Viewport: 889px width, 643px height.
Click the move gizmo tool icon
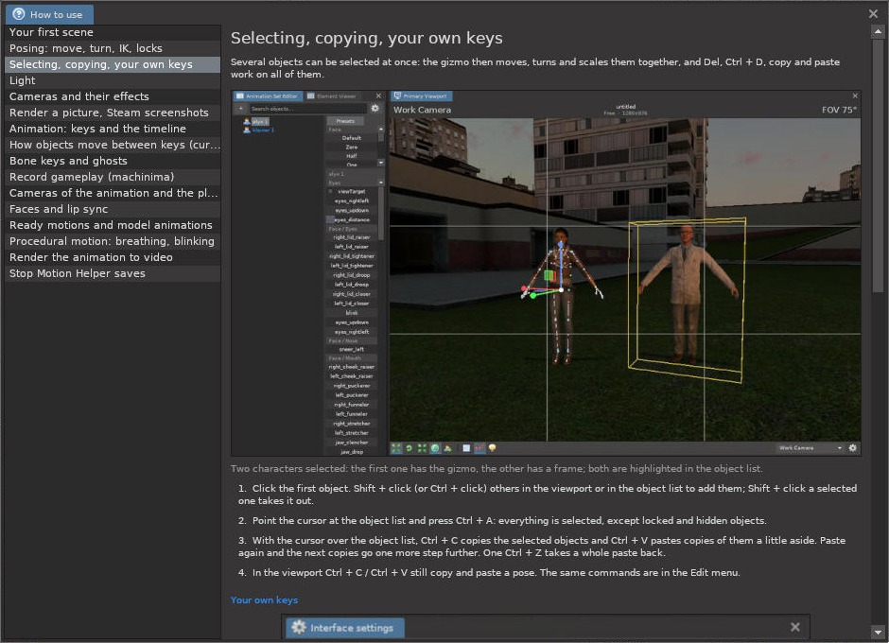(x=396, y=448)
